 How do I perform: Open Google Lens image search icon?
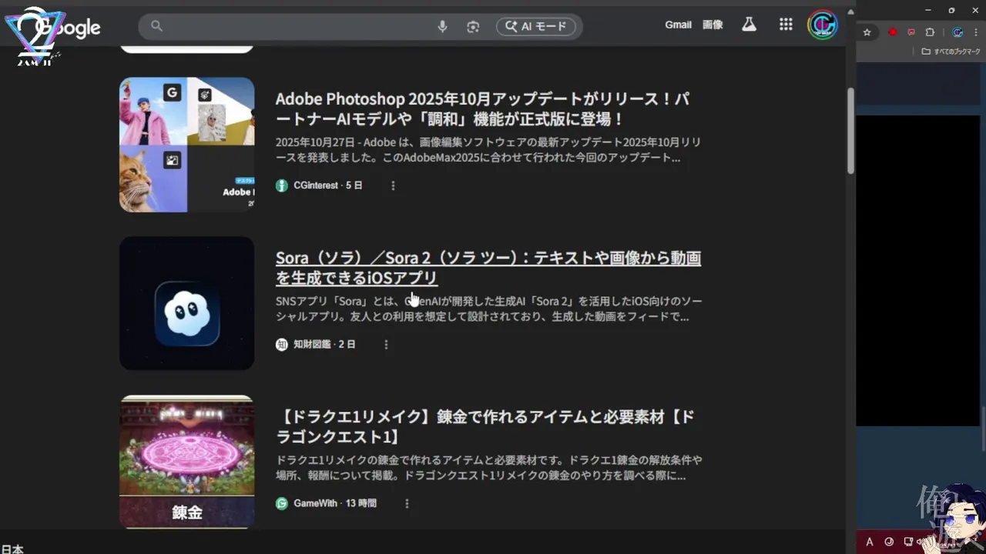(473, 26)
